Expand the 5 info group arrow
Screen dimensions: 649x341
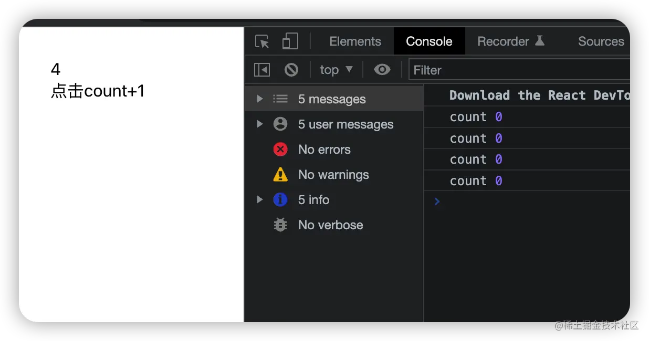(x=259, y=200)
